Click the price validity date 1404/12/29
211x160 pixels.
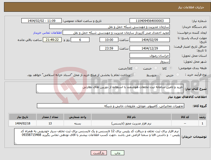coord(149,48)
